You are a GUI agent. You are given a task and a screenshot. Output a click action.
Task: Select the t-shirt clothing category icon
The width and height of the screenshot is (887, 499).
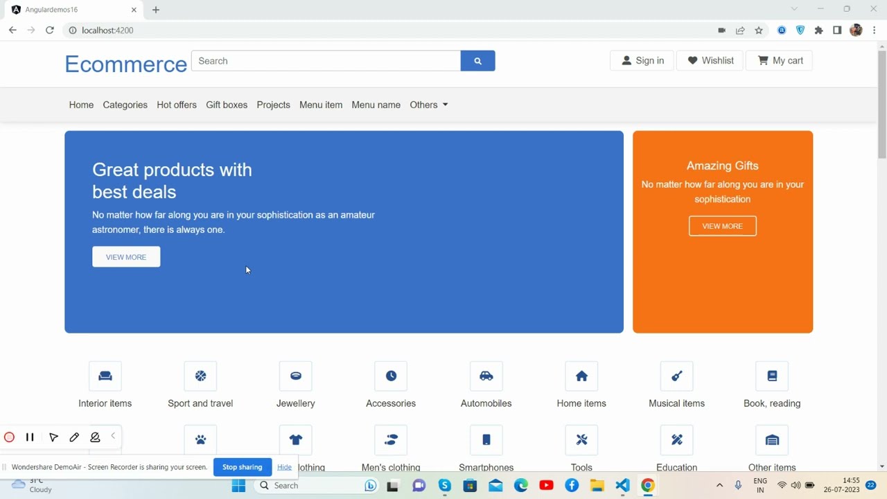[296, 440]
